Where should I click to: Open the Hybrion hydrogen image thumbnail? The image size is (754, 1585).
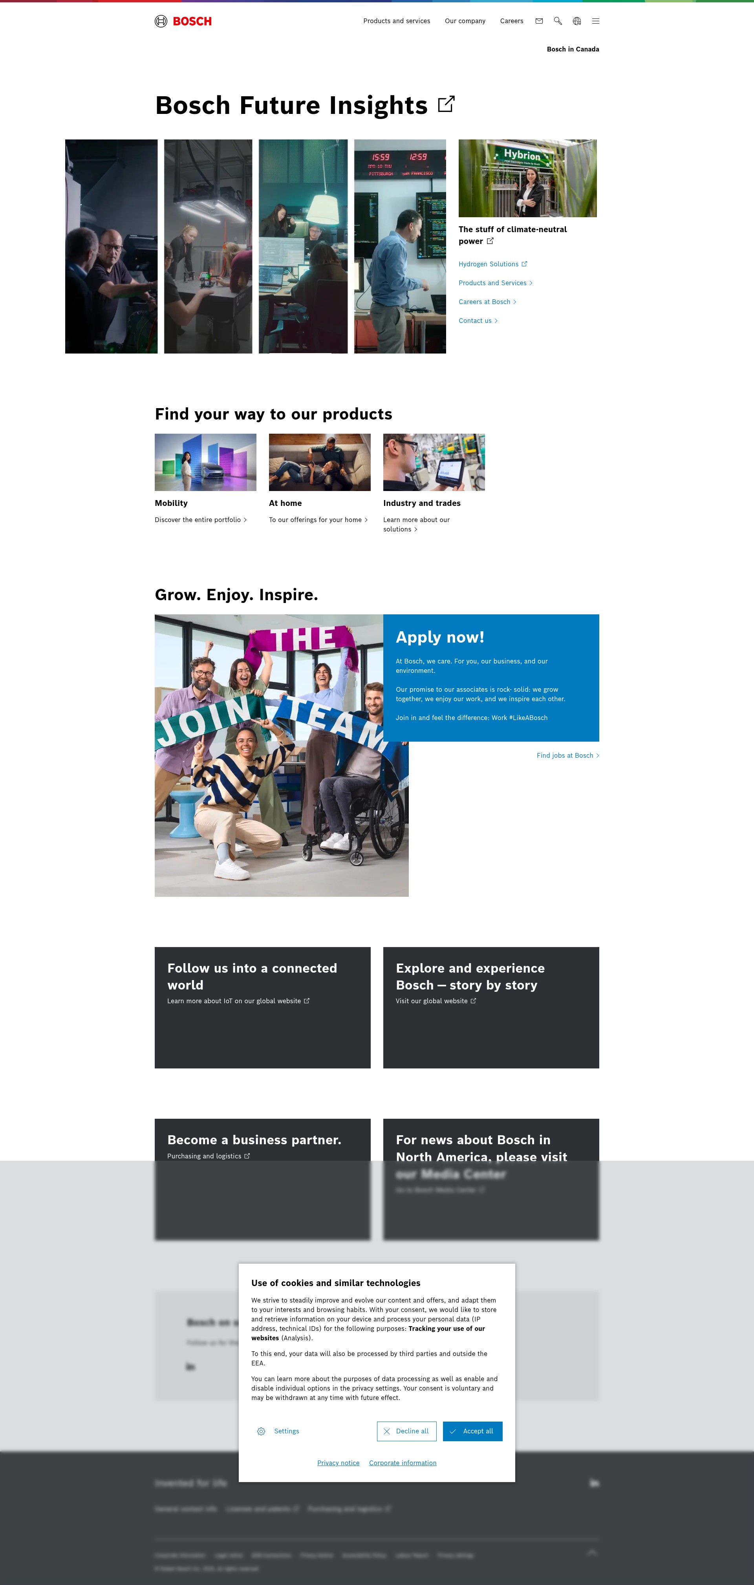(x=528, y=178)
